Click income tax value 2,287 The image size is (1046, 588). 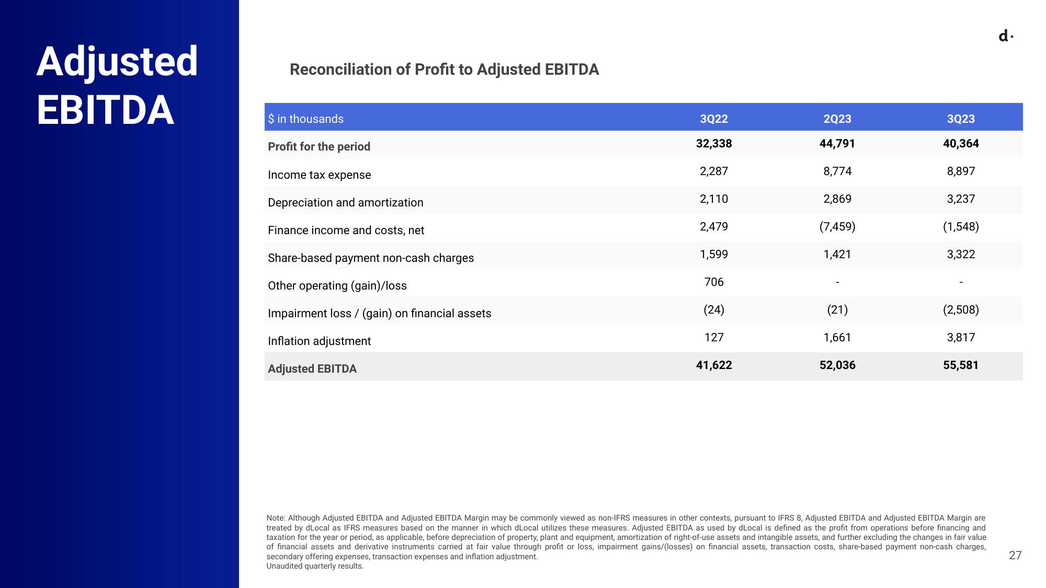pyautogui.click(x=714, y=171)
